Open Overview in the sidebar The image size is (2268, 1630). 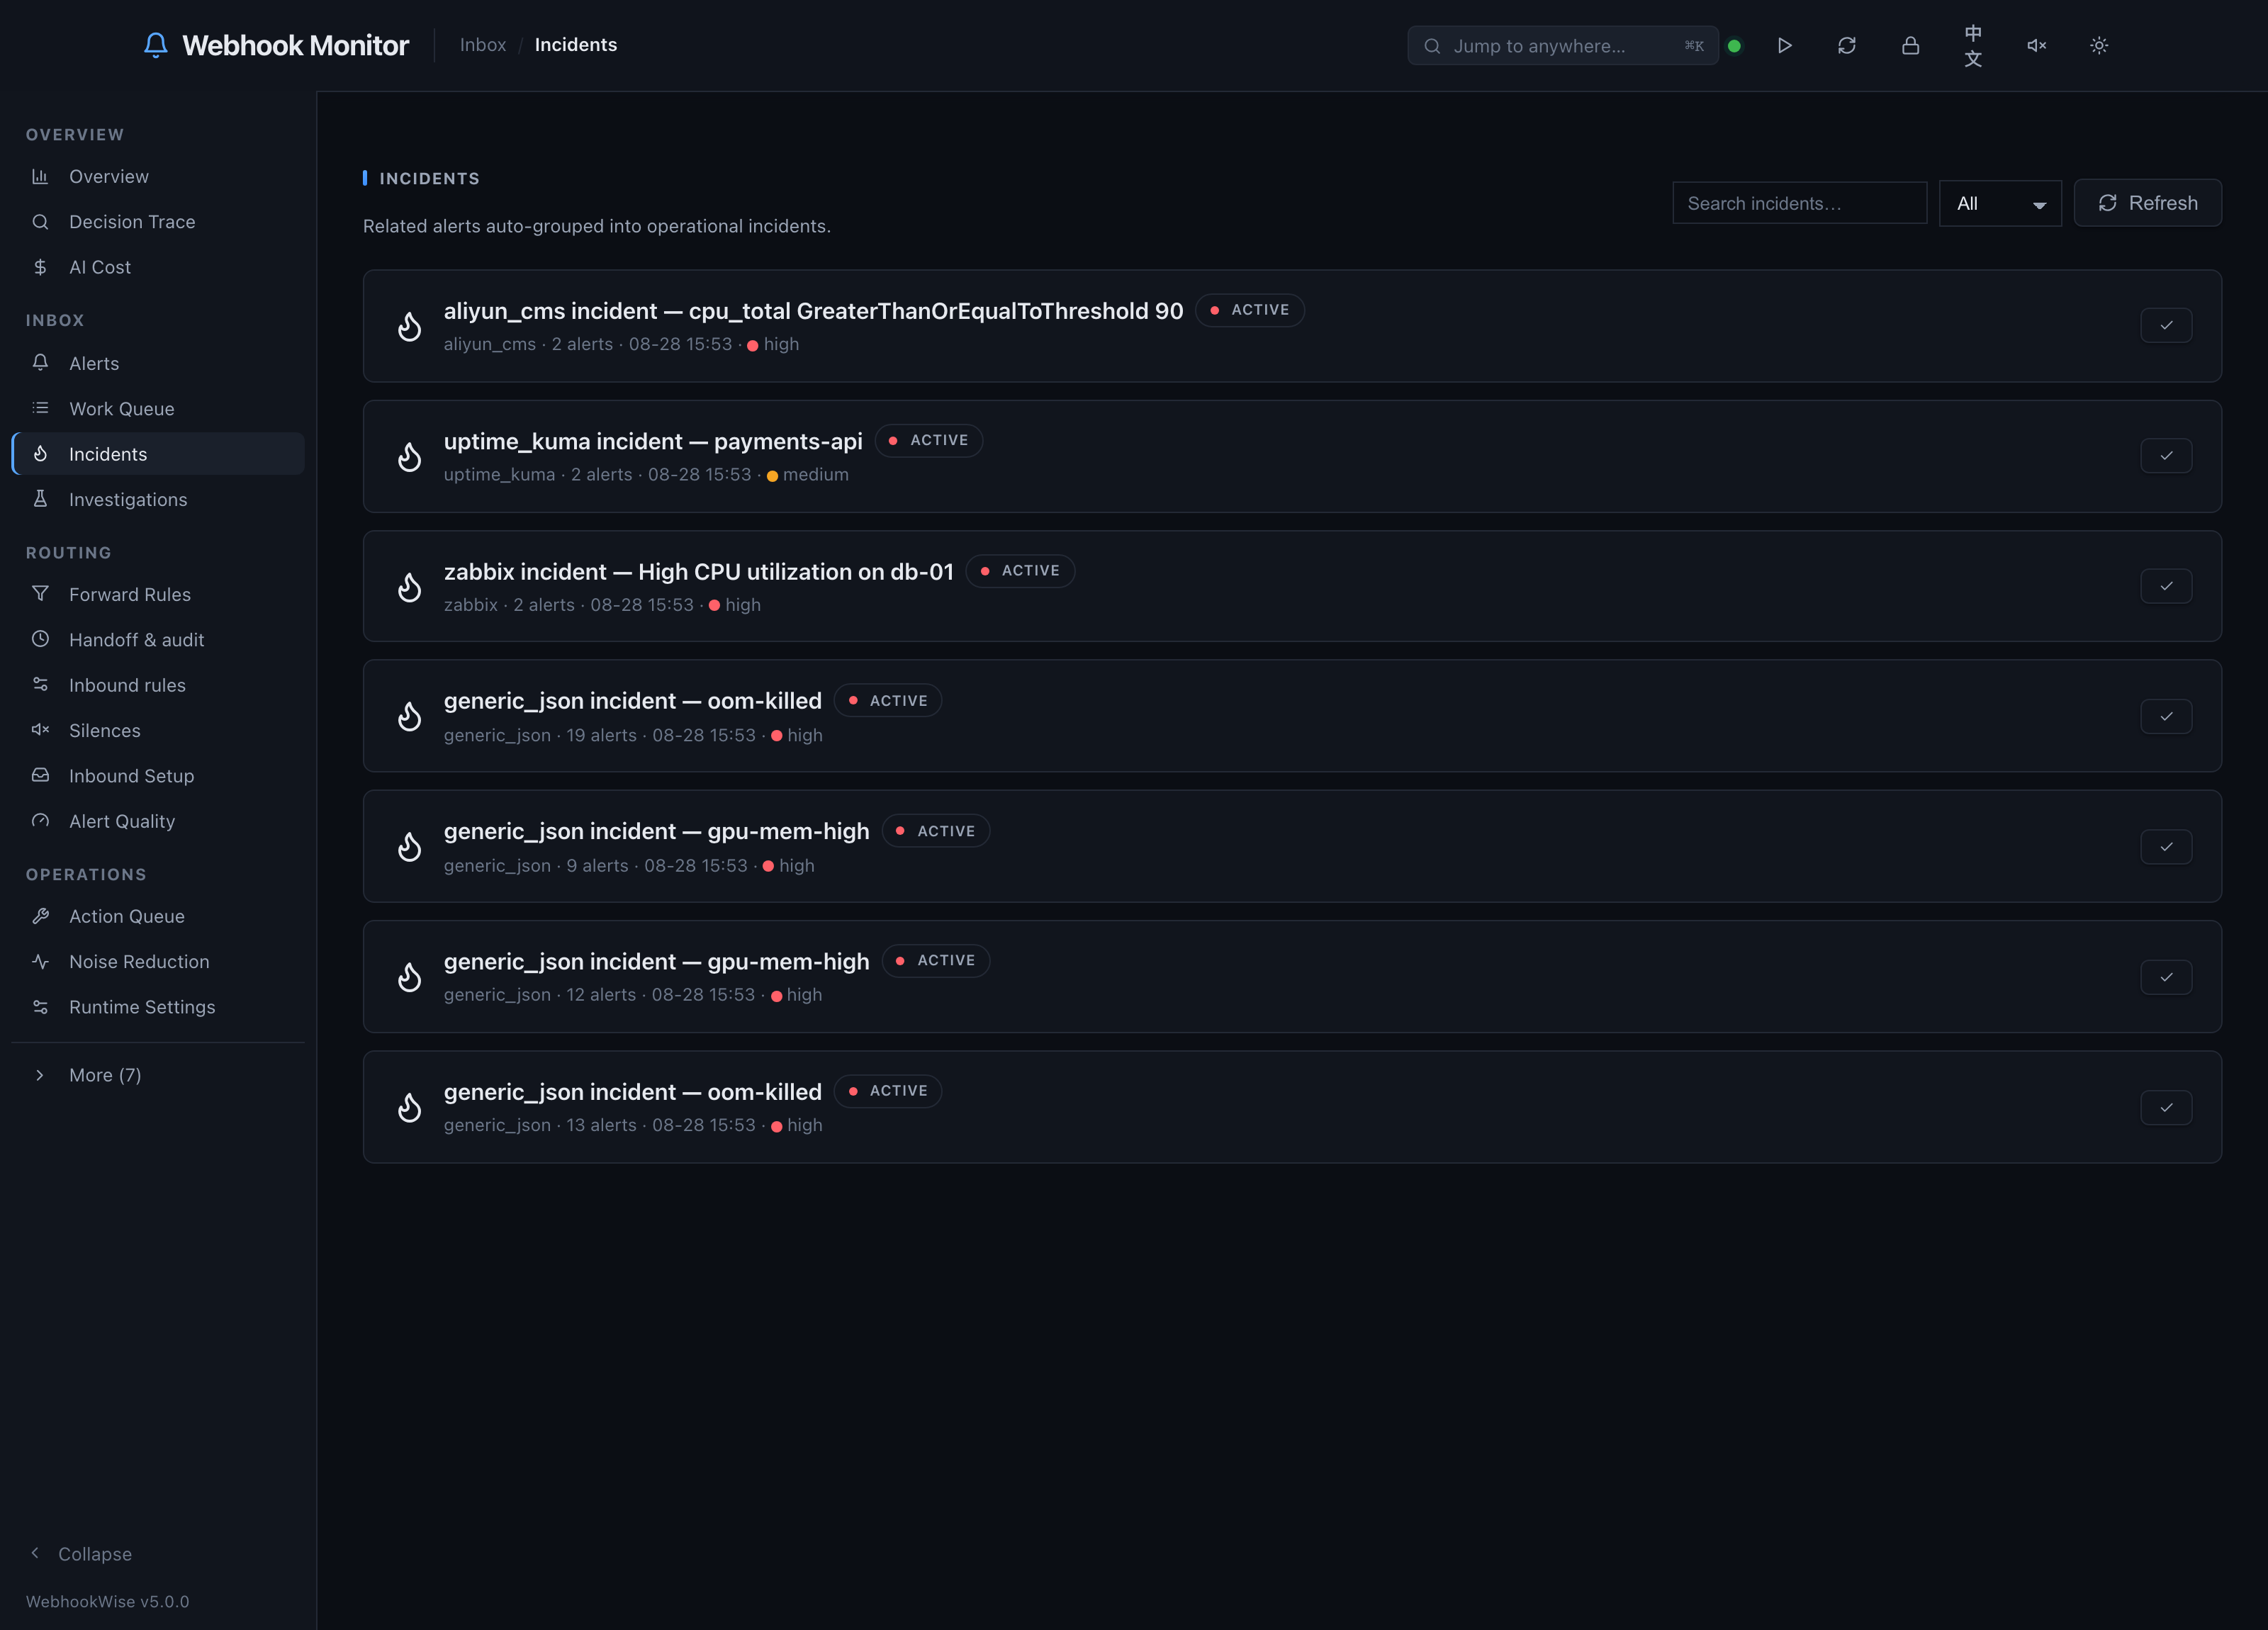tap(158, 177)
